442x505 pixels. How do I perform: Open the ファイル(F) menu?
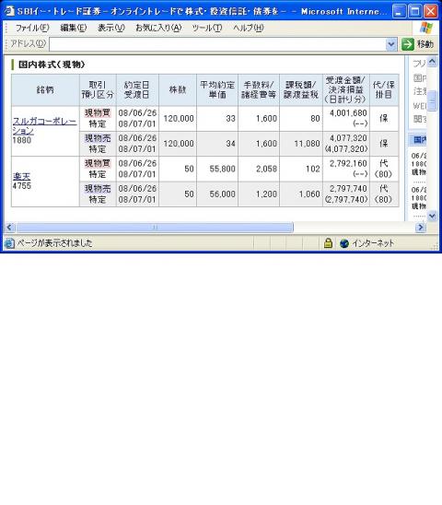32,28
